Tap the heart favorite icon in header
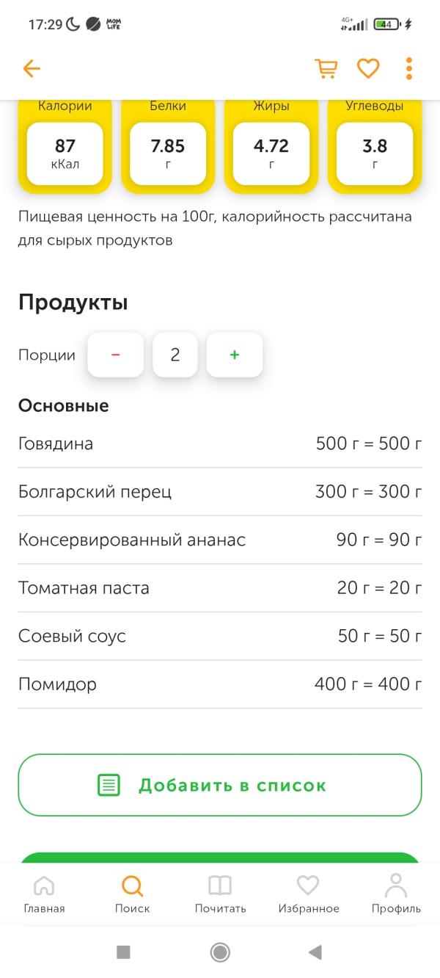This screenshot has width=440, height=978. coord(368,69)
